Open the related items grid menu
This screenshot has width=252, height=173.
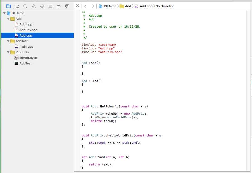coord(77,6)
